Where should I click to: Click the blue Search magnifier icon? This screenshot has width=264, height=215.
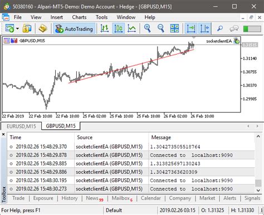[x=220, y=28]
